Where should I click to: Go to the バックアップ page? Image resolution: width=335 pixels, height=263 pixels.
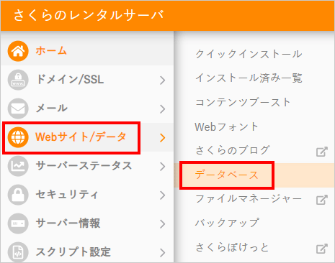(x=227, y=223)
